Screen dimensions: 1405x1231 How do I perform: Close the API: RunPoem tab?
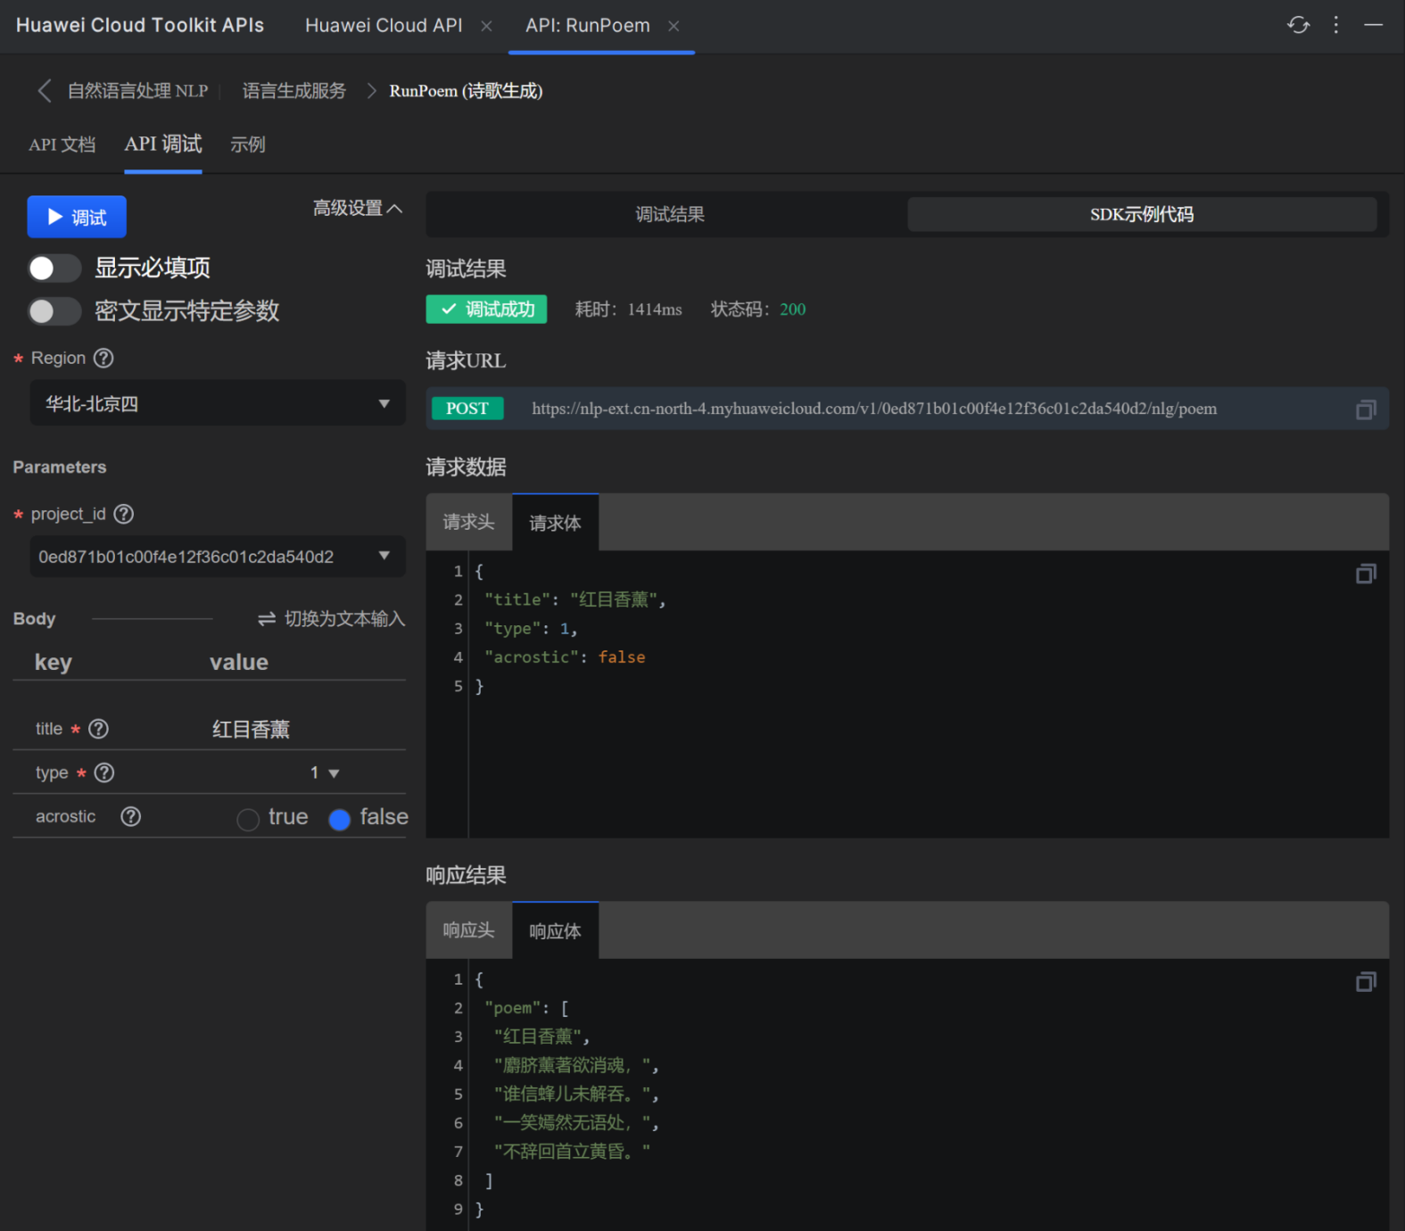[674, 27]
